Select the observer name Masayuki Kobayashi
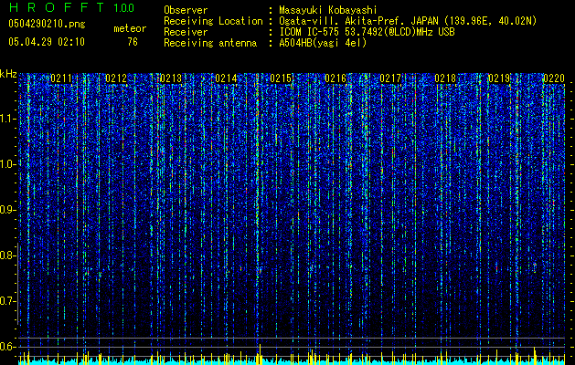The height and width of the screenshot is (365, 575). point(328,10)
